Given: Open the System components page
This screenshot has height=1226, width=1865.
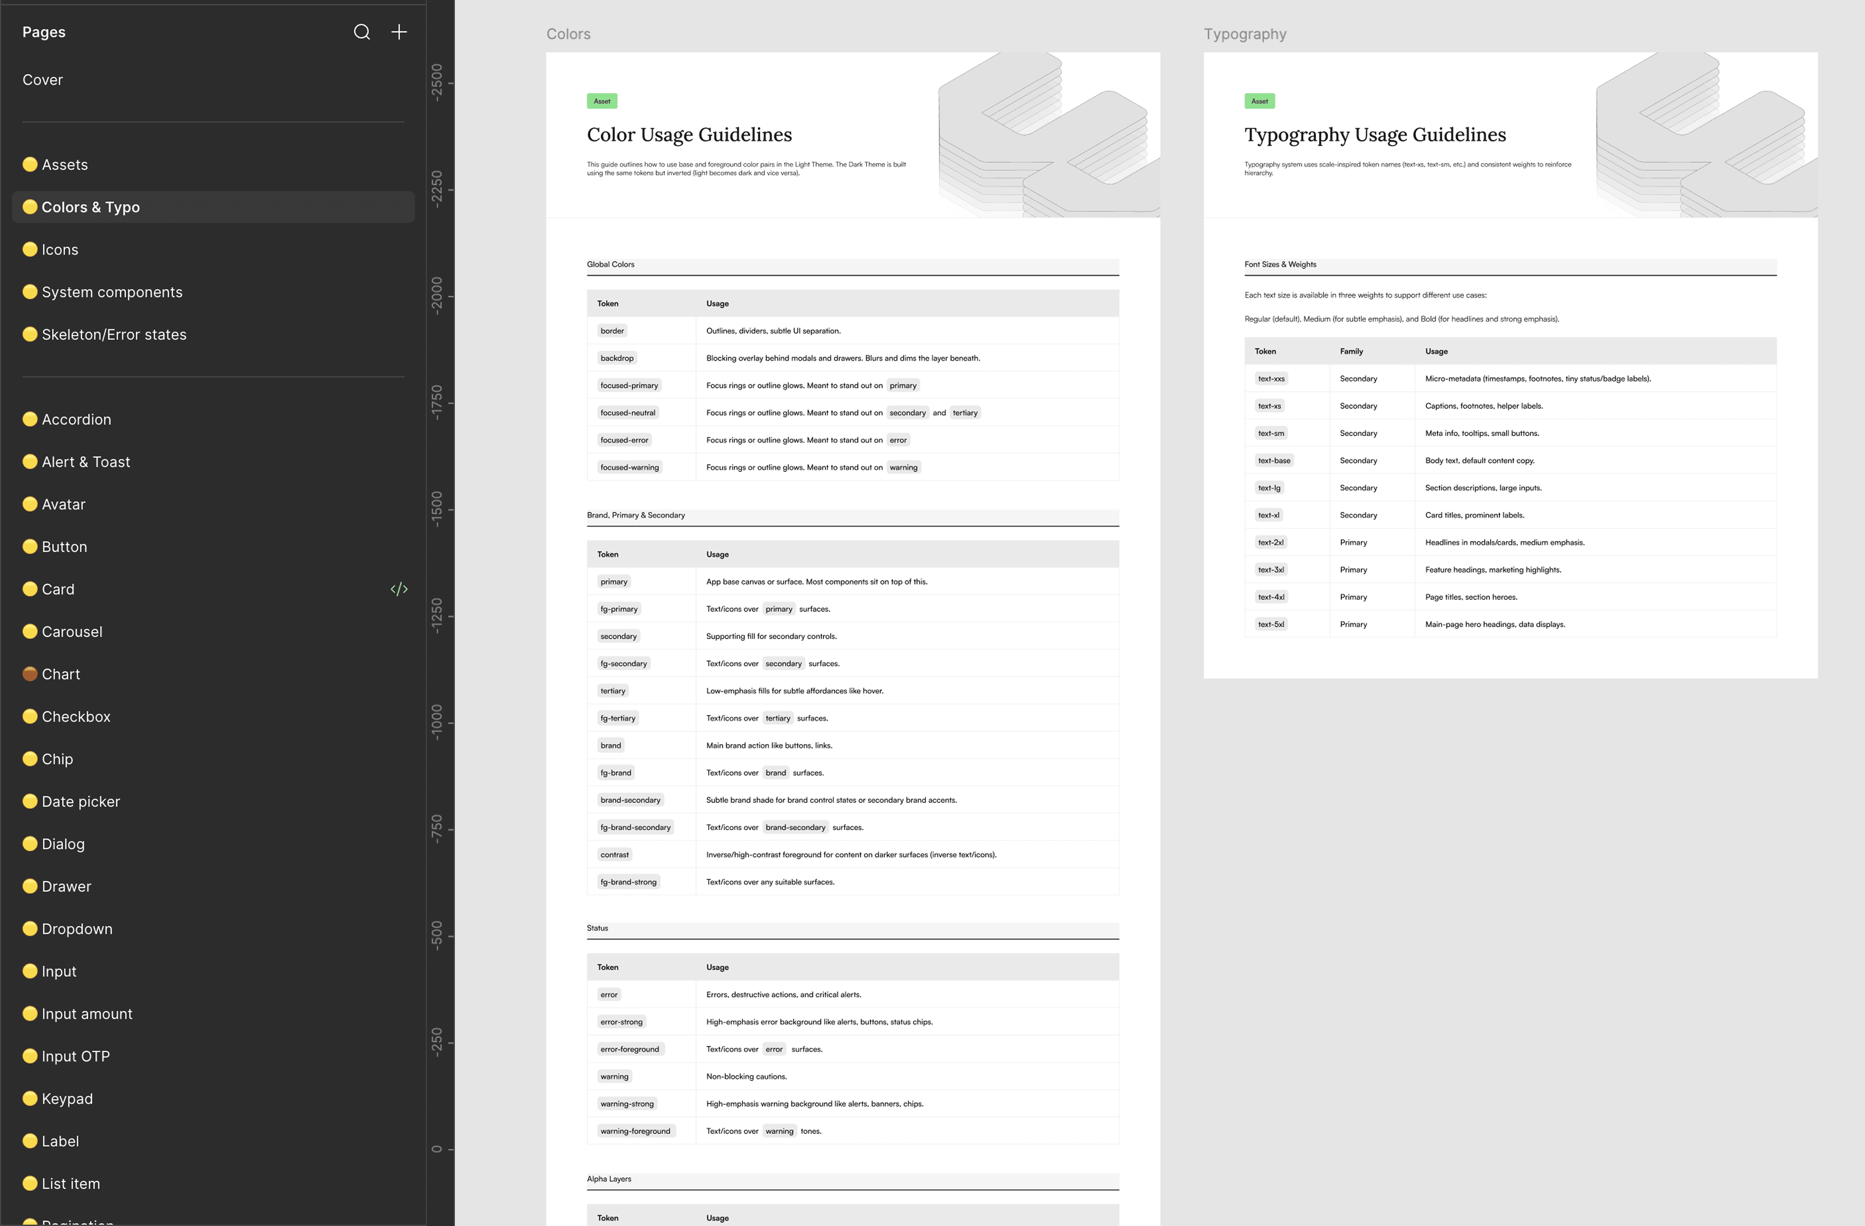Looking at the screenshot, I should point(213,291).
